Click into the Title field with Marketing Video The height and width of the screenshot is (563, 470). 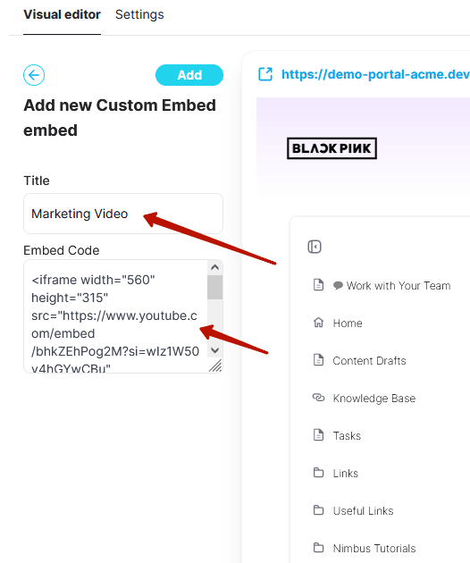[x=123, y=214]
